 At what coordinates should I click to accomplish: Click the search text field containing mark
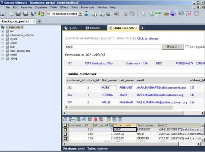tap(113, 47)
